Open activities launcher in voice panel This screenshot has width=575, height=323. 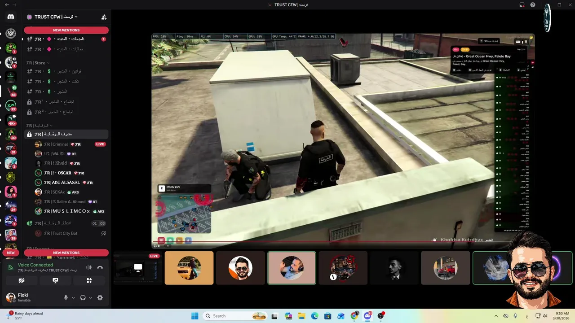coord(89,280)
